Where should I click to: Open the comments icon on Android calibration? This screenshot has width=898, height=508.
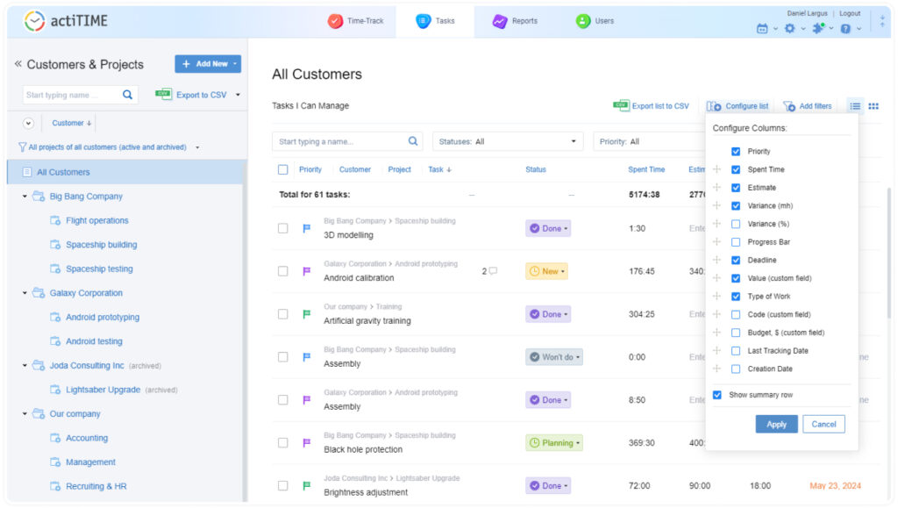coord(493,271)
